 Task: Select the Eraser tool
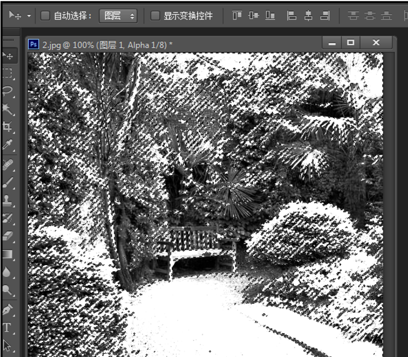pyautogui.click(x=7, y=236)
